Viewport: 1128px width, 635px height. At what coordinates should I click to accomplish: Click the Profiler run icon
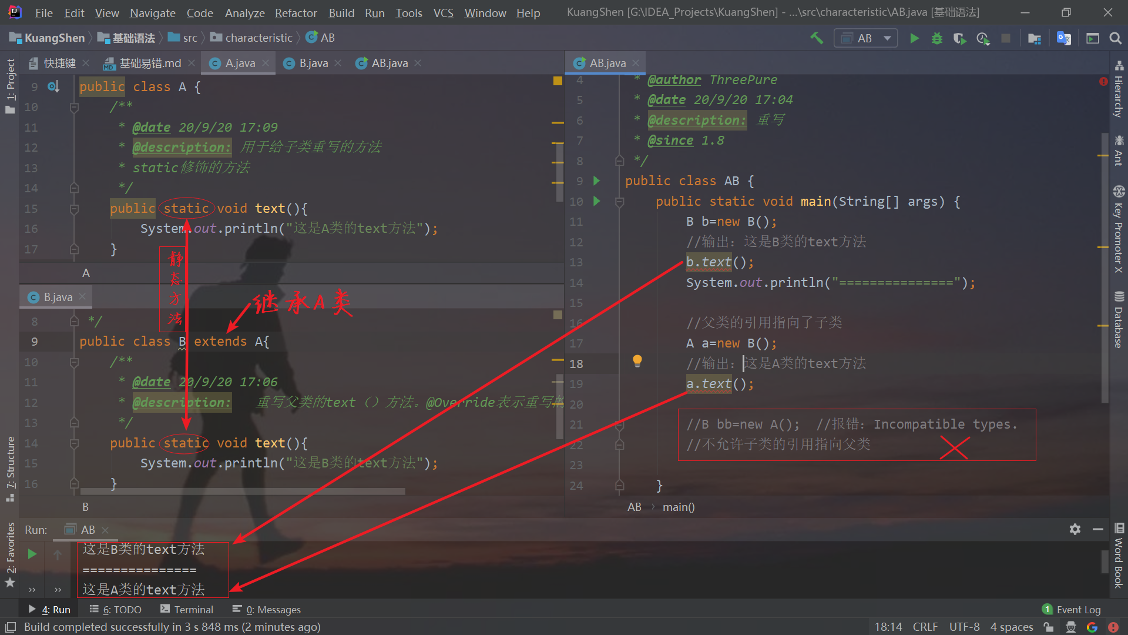pyautogui.click(x=983, y=38)
